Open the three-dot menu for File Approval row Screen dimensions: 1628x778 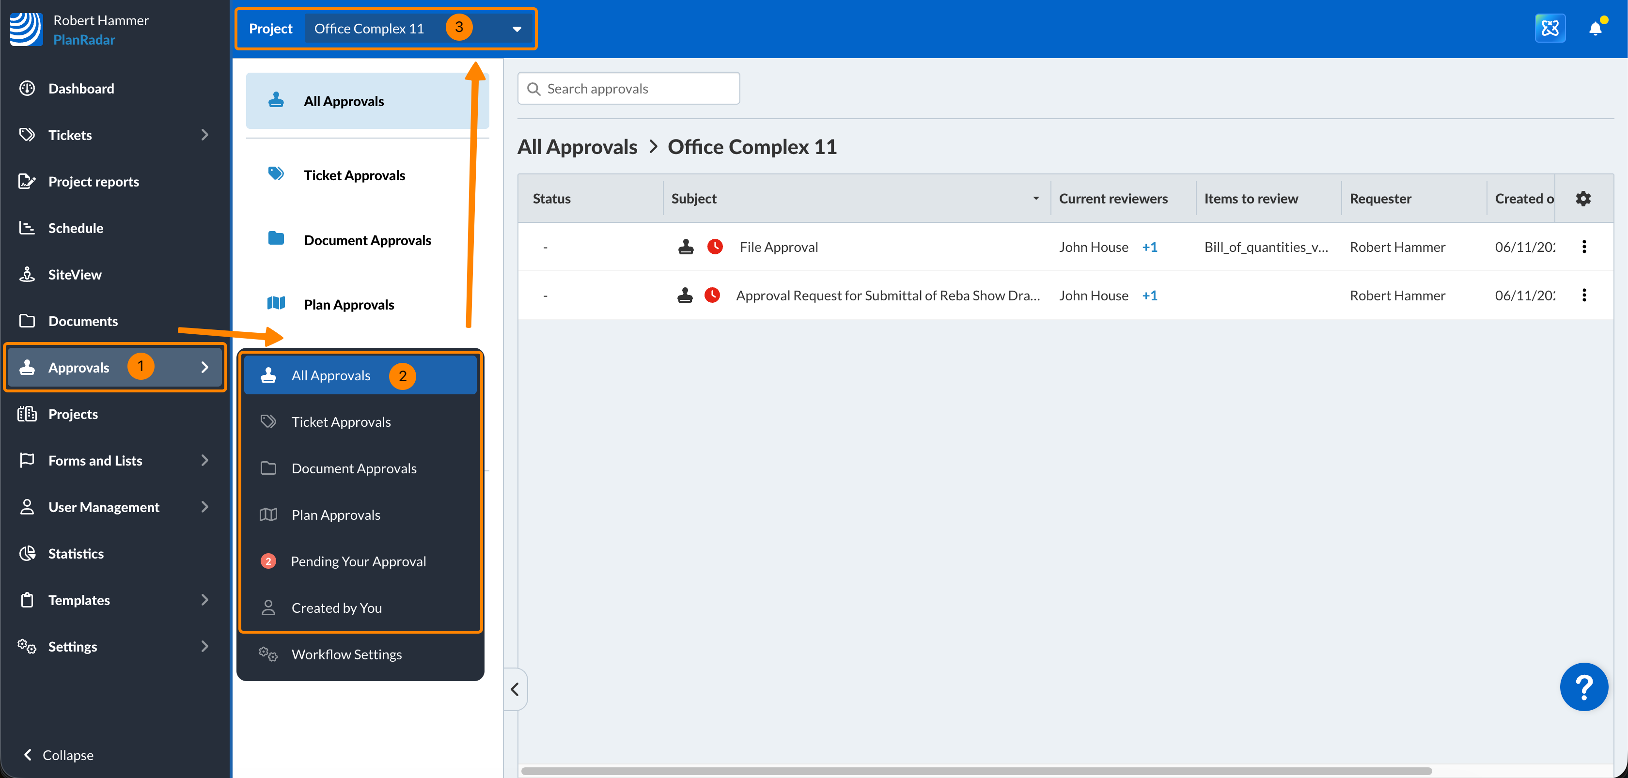pyautogui.click(x=1584, y=247)
